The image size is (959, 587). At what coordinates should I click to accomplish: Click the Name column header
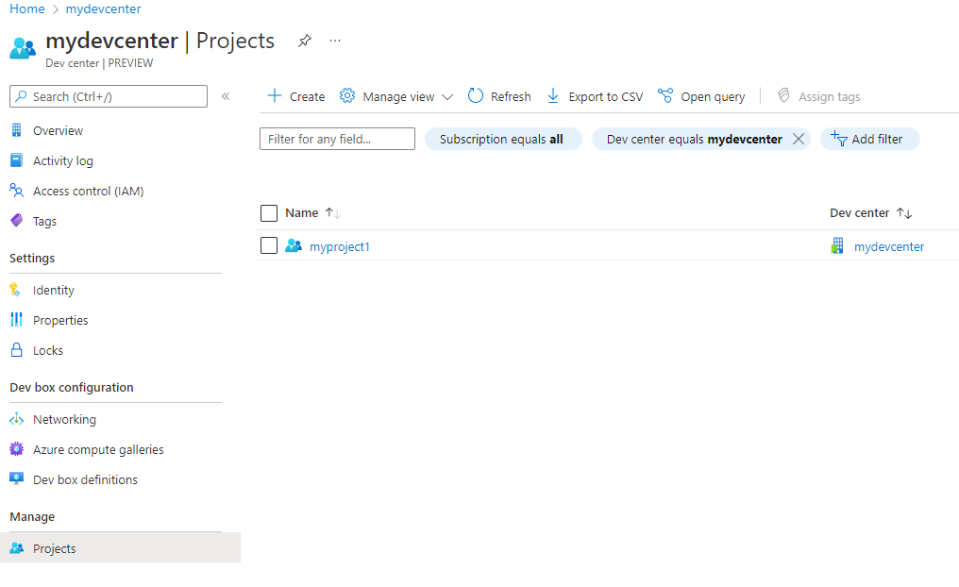pos(301,212)
